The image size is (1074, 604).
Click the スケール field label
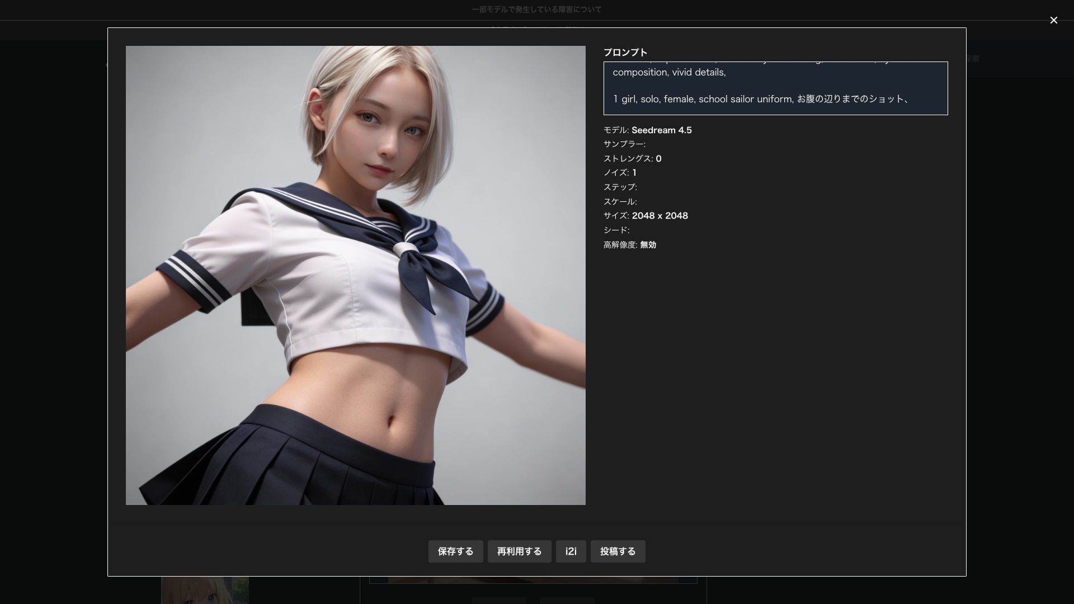point(619,201)
